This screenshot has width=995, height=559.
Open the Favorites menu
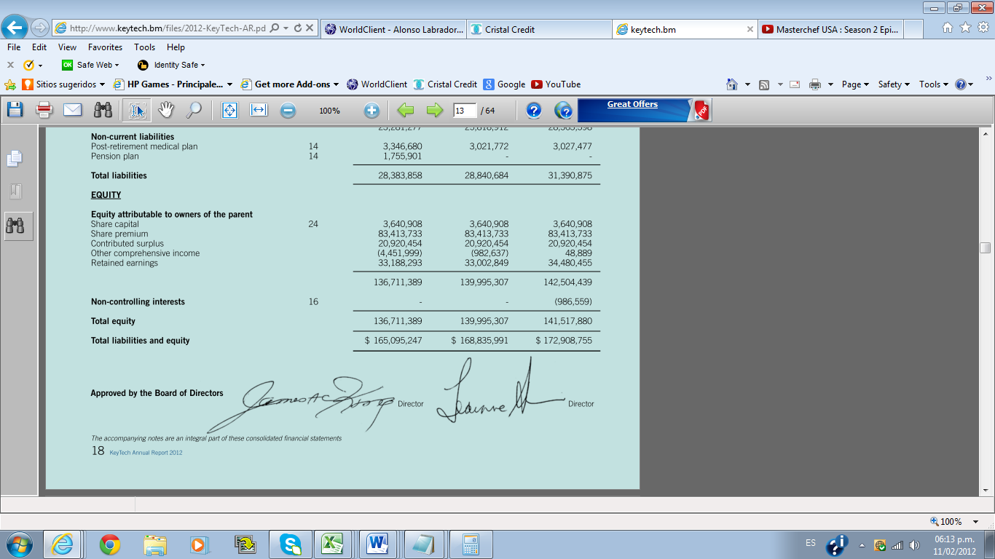click(105, 47)
